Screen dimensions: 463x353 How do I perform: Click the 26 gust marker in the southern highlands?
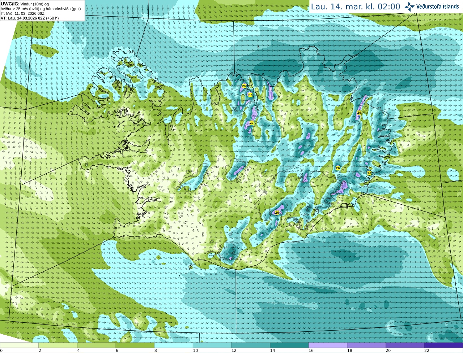coord(277,213)
